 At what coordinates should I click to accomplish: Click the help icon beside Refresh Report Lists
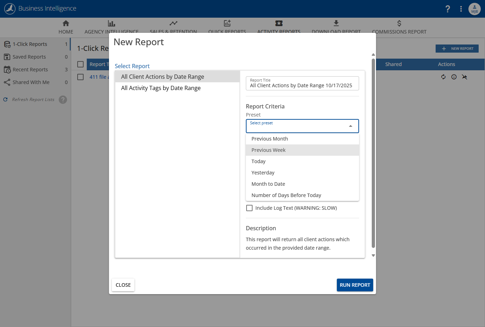click(63, 100)
